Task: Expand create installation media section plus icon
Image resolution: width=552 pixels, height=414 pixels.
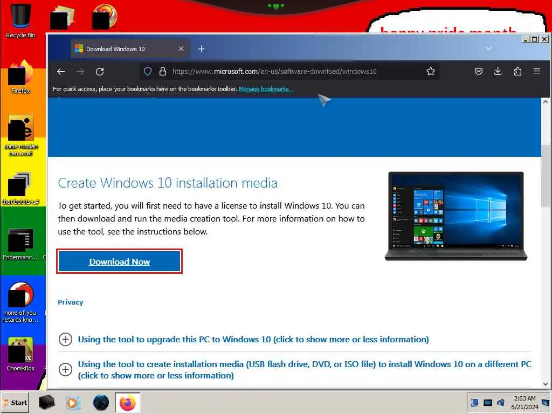Action: pyautogui.click(x=65, y=370)
